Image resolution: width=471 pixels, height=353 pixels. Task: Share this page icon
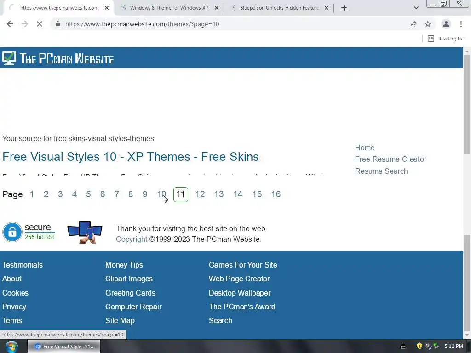coord(413,24)
